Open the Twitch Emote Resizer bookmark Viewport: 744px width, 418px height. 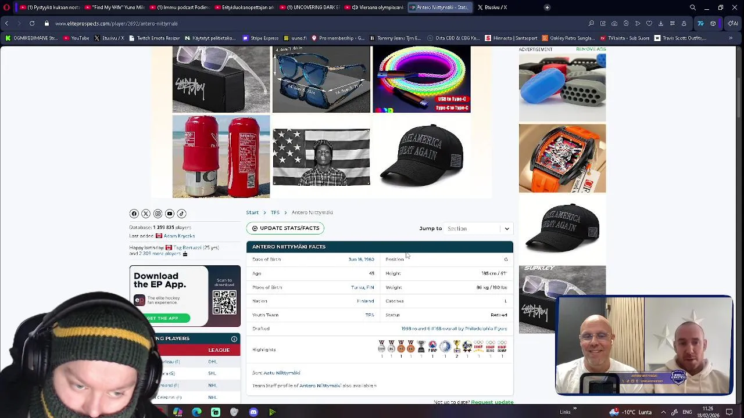coord(154,38)
